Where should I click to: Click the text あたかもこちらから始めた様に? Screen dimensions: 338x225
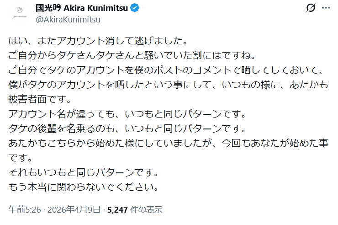coord(110,143)
